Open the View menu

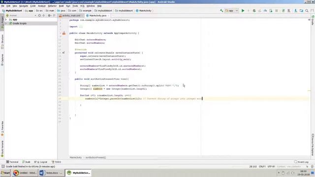click(x=15, y=6)
